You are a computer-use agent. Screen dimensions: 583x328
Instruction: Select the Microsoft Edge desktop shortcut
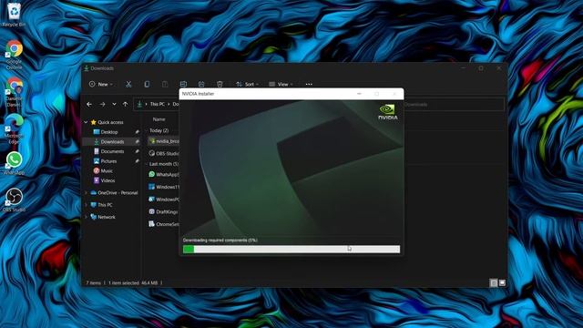[15, 129]
